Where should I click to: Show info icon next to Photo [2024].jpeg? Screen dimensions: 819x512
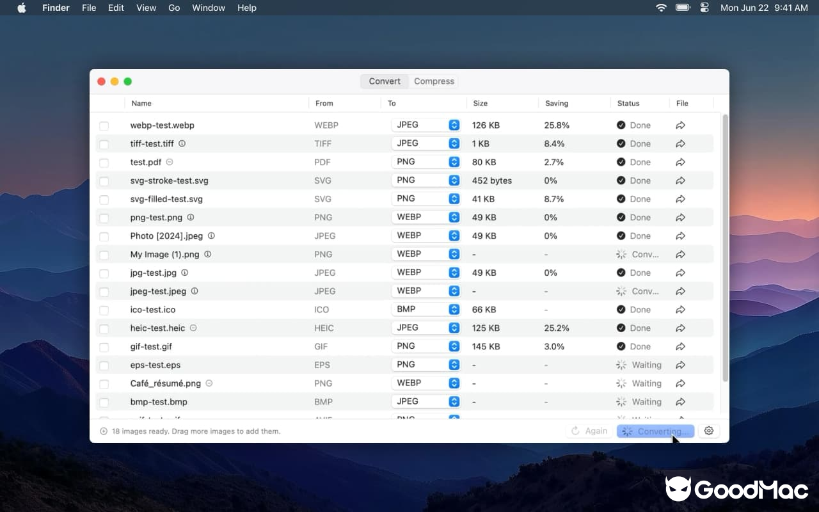coord(211,236)
